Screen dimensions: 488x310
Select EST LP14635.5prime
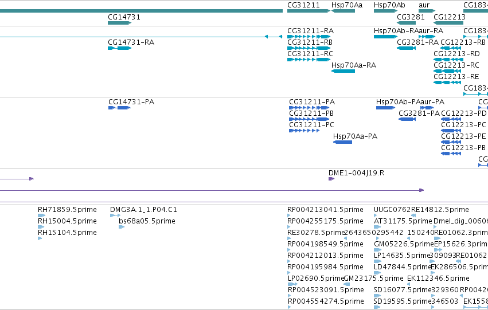coord(377,261)
